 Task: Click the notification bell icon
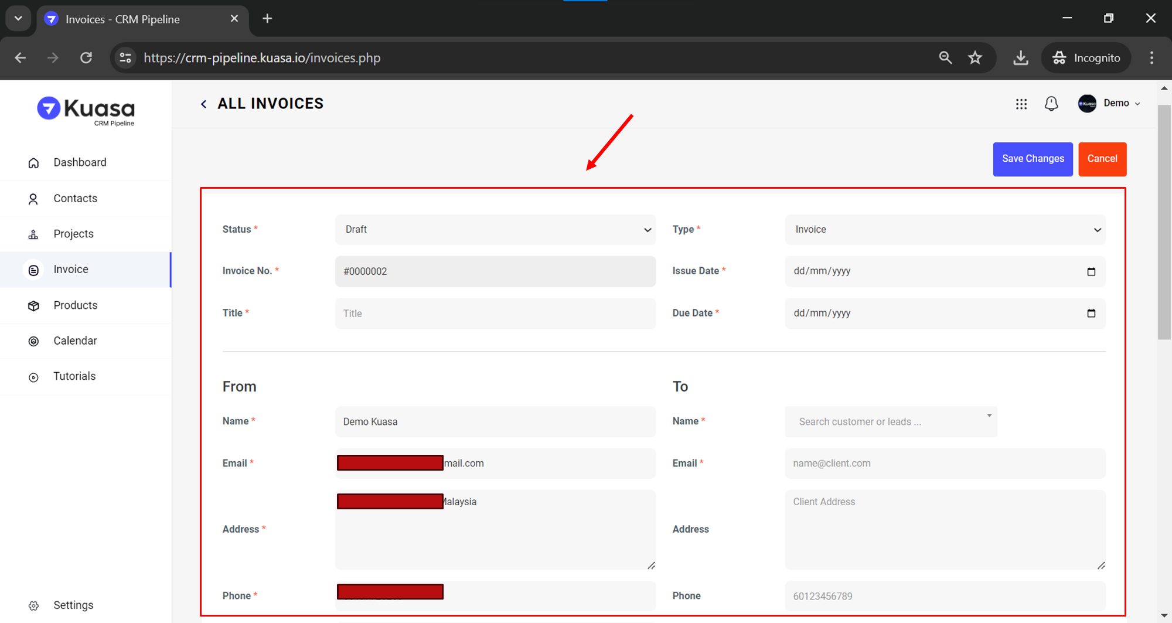[1051, 104]
